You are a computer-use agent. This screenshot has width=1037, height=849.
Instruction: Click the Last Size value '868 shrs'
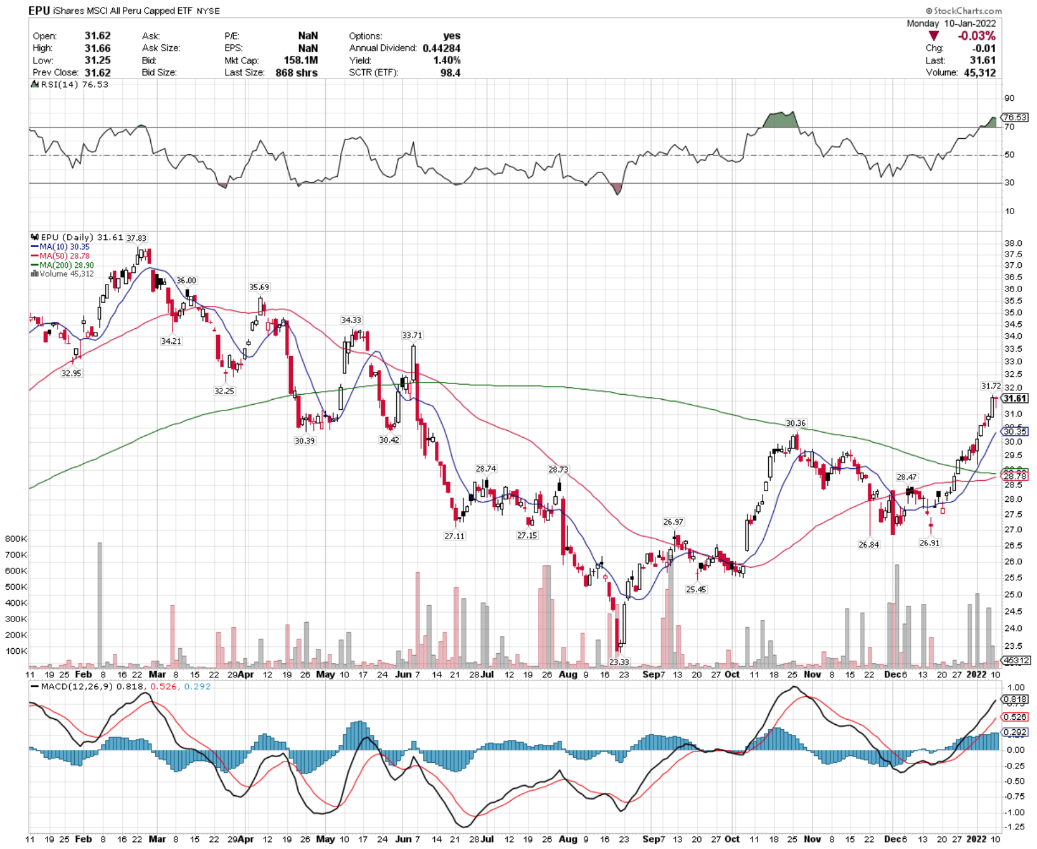coord(297,72)
